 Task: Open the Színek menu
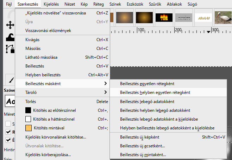(115, 4)
